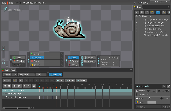
Task: Toggle Others visibility dot in Options box
Action: click(x=113, y=65)
